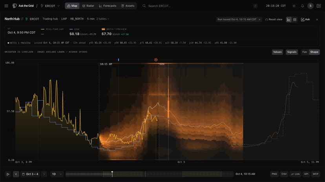This screenshot has width=325, height=182.
Task: Click the Oct 4, 10:15 AM timeline label
Action: pos(245,174)
